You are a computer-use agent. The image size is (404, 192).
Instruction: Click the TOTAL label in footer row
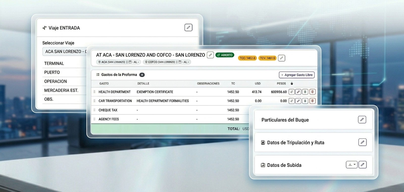point(234,129)
